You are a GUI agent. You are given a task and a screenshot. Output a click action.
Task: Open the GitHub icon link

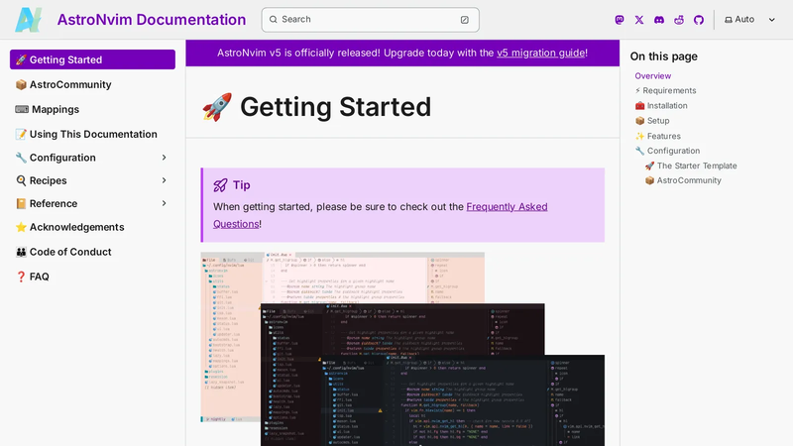[699, 20]
